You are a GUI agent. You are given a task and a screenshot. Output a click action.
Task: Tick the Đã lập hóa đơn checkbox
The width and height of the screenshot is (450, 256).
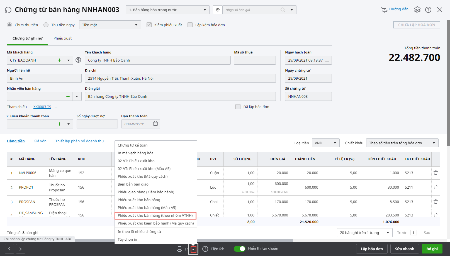click(x=238, y=107)
